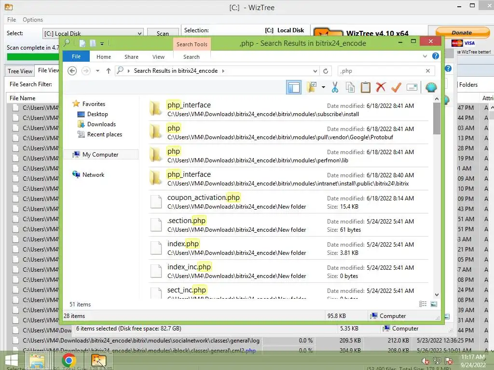Viewport: 494px width, 370px height.
Task: Select php folder in perfmon\lib
Action: pos(288,156)
